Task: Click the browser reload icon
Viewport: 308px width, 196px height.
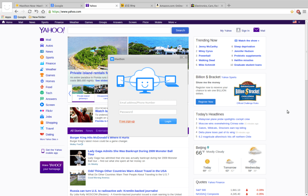Action: (29, 11)
